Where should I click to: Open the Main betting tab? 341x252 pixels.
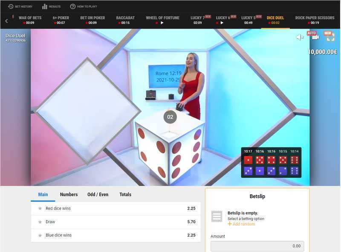tap(43, 194)
